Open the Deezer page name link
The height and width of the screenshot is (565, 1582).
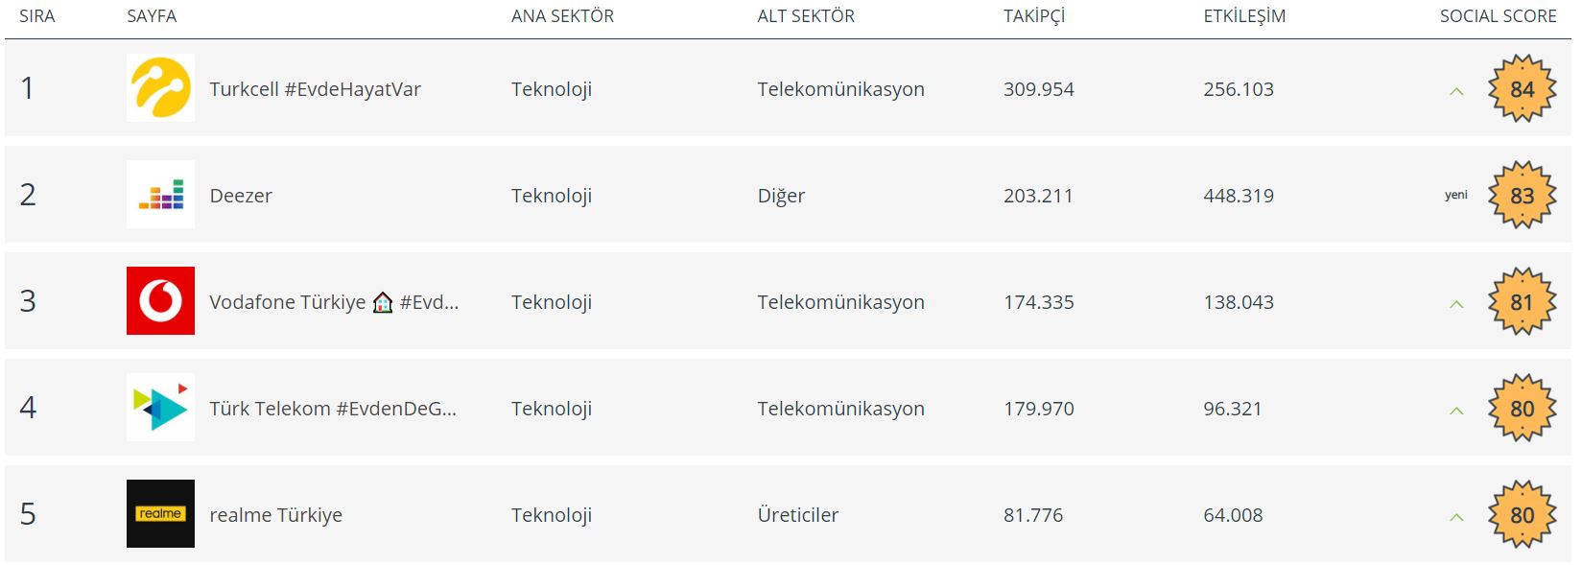coord(241,196)
